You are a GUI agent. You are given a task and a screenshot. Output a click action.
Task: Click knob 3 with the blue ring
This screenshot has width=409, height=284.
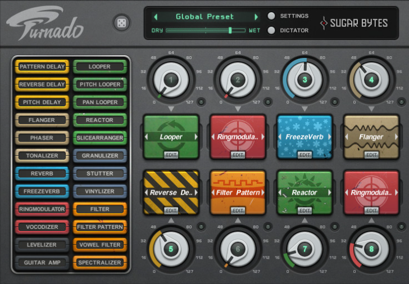coord(305,80)
